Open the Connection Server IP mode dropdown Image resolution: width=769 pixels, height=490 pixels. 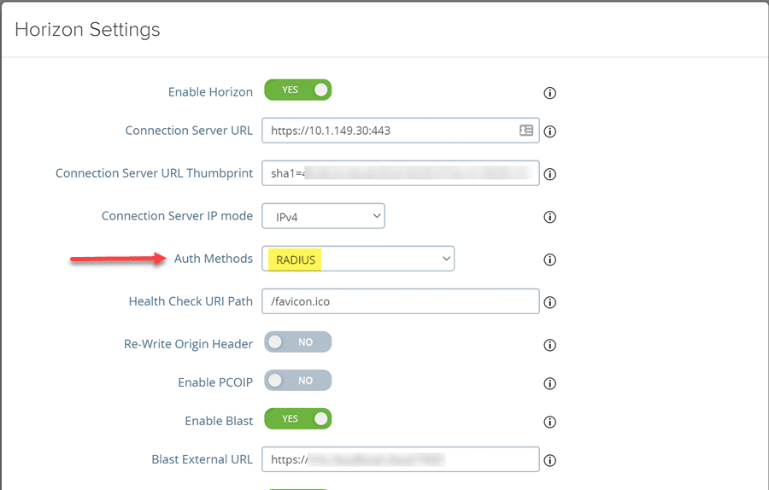pyautogui.click(x=323, y=216)
